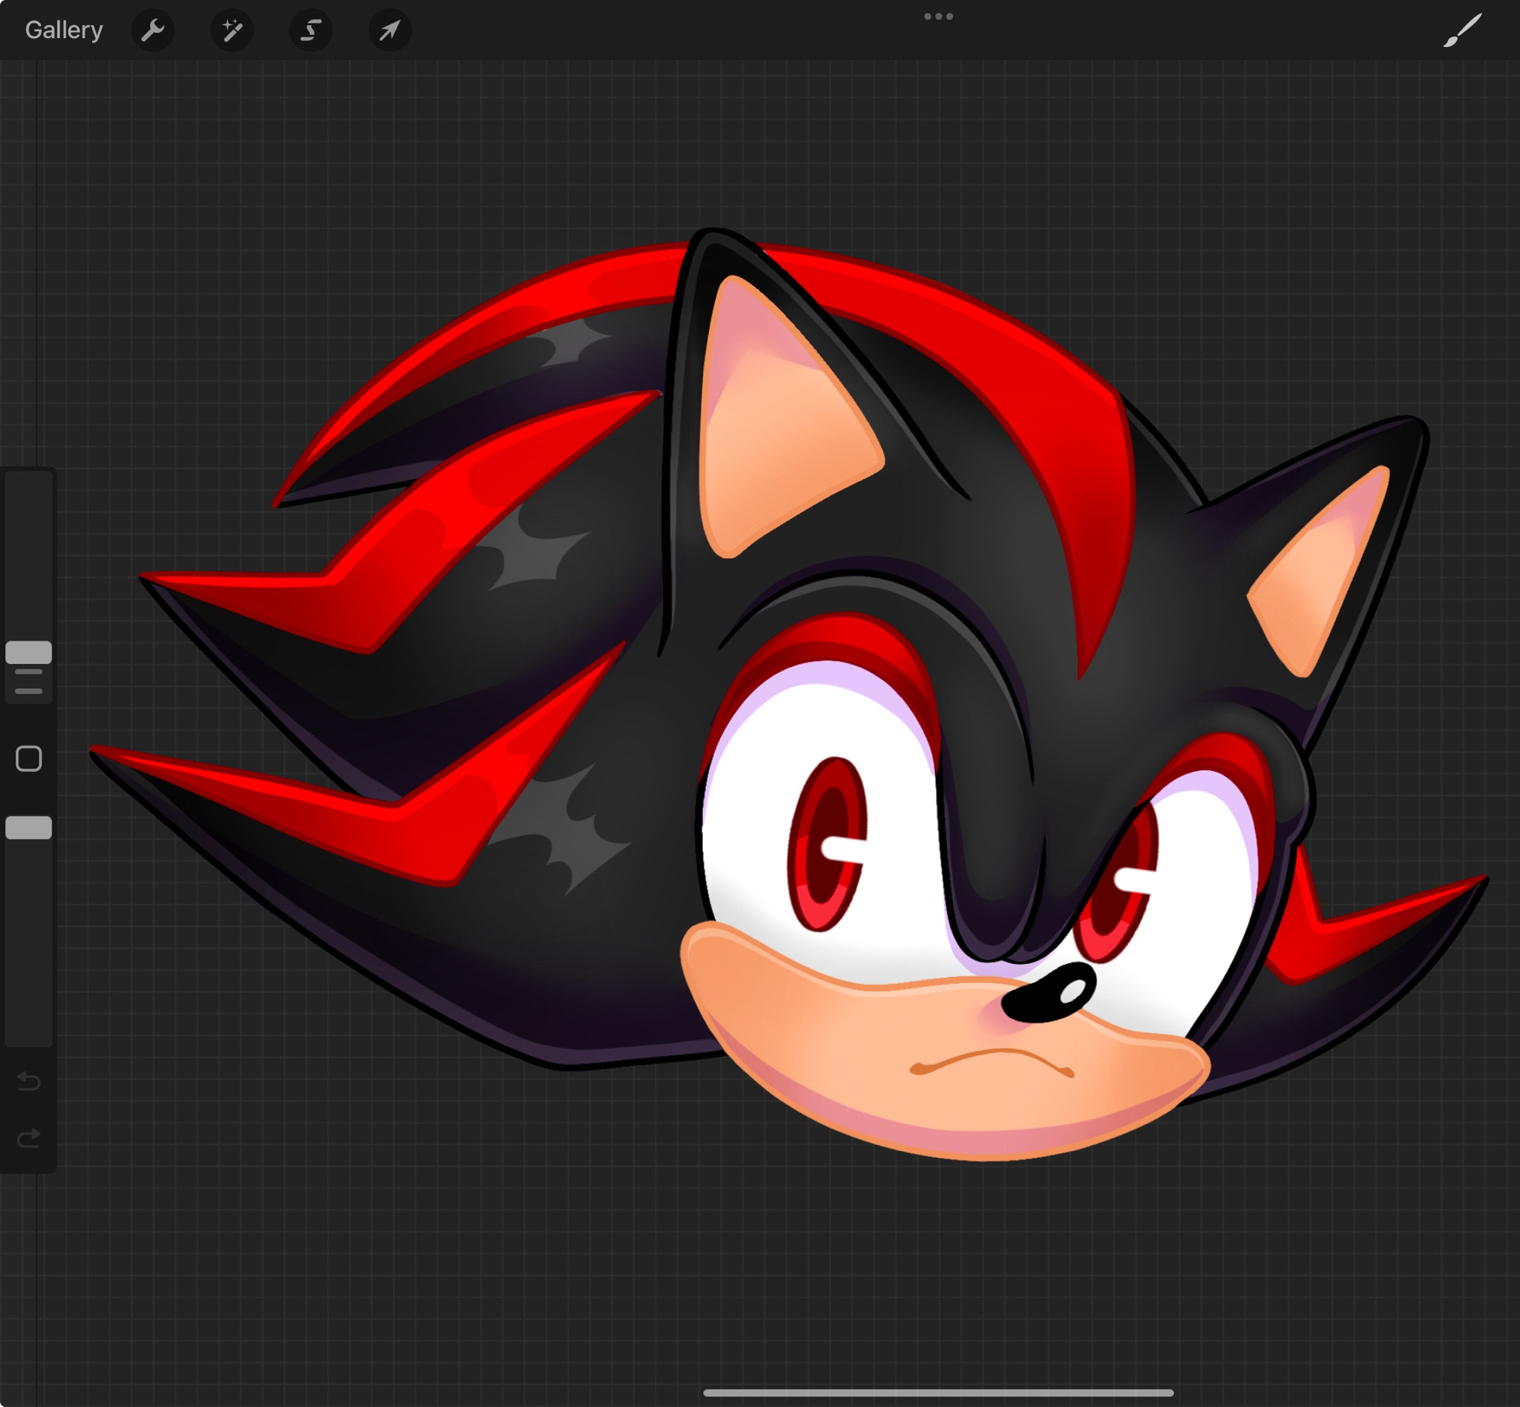Select the Brush tool
Screen dimensions: 1520x1407
click(x=1462, y=30)
